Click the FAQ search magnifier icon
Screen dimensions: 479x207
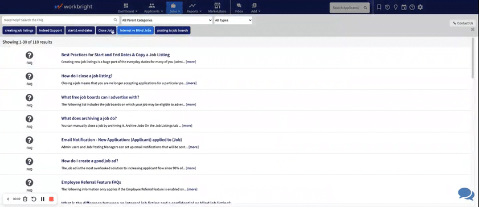click(x=115, y=20)
